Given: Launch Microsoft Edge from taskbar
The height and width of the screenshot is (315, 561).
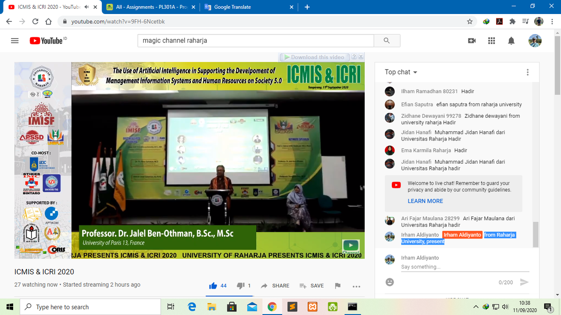Looking at the screenshot, I should click(x=192, y=307).
